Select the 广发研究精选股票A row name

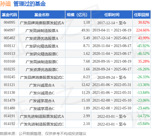coord(42,46)
